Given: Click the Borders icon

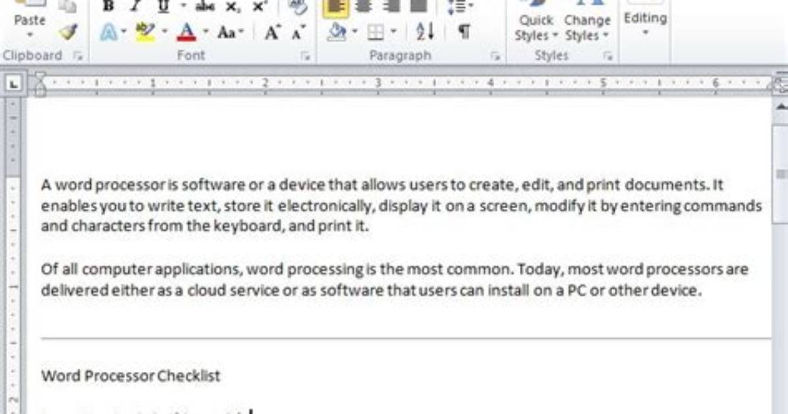Looking at the screenshot, I should click(376, 32).
